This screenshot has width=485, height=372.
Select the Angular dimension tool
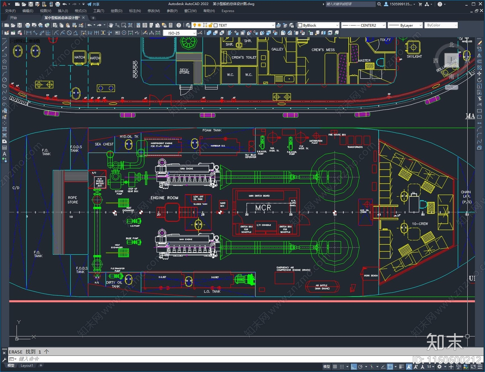(x=75, y=33)
